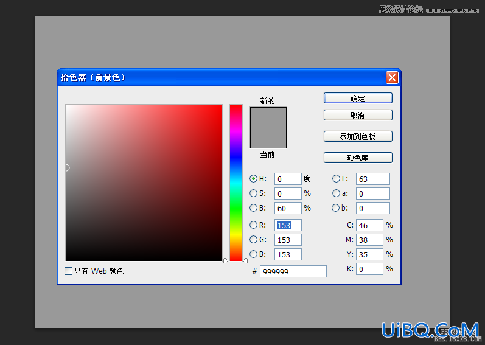Click the G field showing 153
The image size is (485, 345).
(288, 240)
